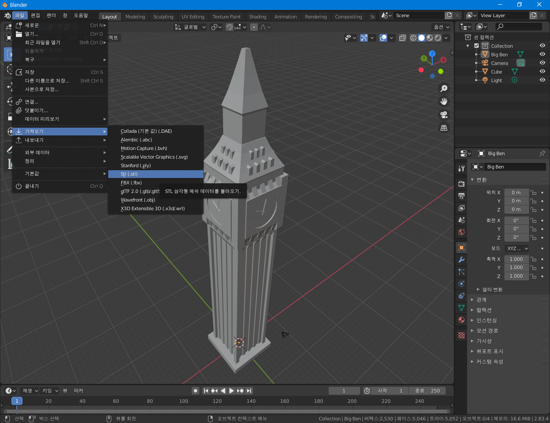
Task: Switch perspective/orthographic grid icon
Action: (444, 128)
